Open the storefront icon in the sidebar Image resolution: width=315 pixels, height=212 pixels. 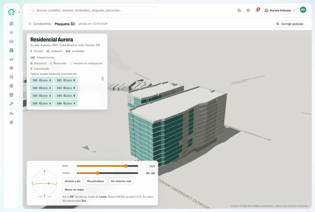[x=11, y=95]
